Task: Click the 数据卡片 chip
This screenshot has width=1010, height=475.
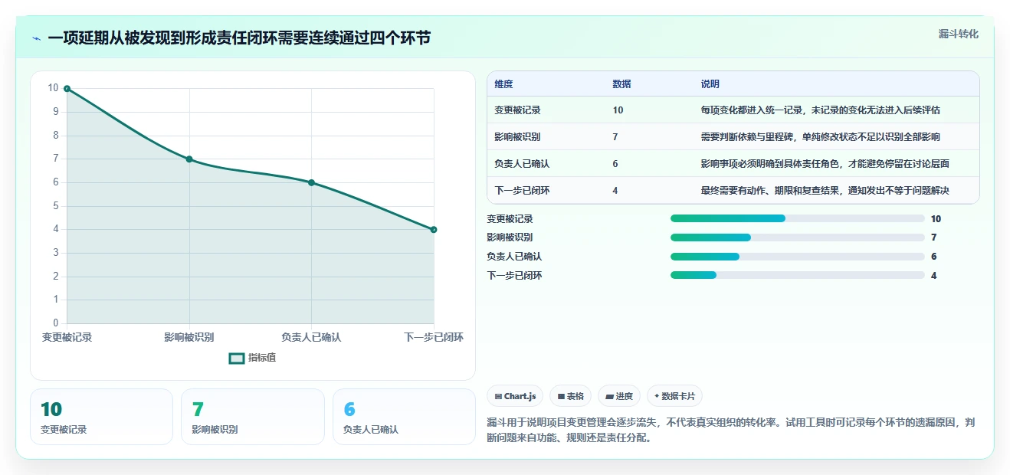Action: [x=674, y=396]
